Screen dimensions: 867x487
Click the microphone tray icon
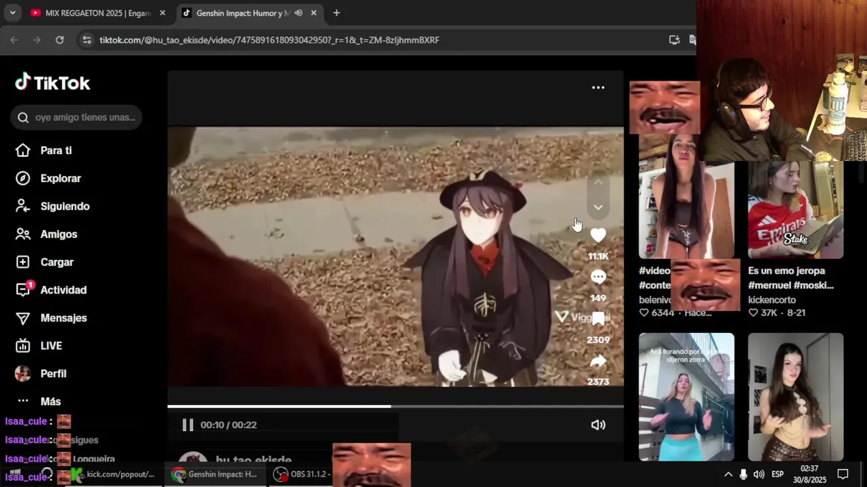pos(744,474)
